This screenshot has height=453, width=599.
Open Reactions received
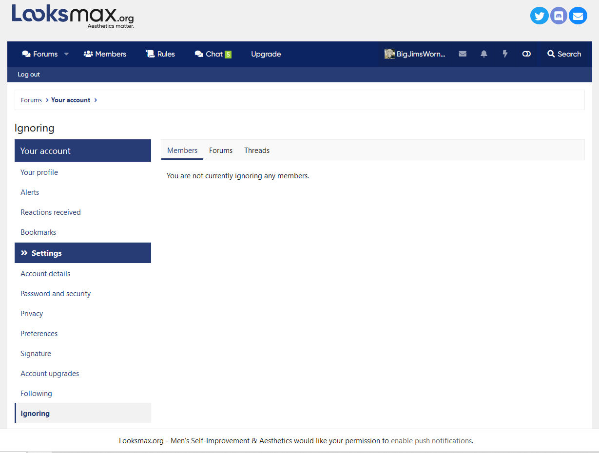pos(83,212)
